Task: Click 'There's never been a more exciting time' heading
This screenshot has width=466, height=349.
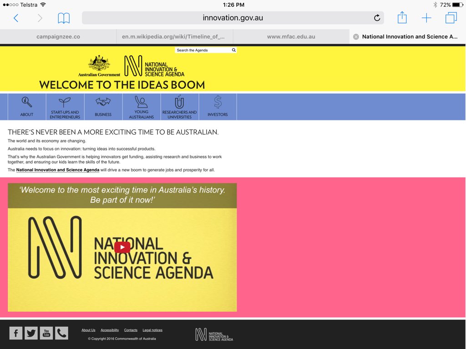Action: 113,132
